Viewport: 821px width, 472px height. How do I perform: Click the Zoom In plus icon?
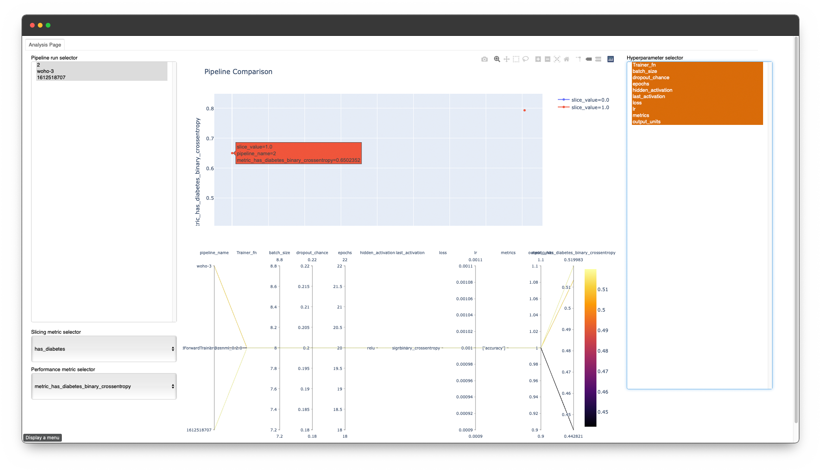[x=538, y=59]
